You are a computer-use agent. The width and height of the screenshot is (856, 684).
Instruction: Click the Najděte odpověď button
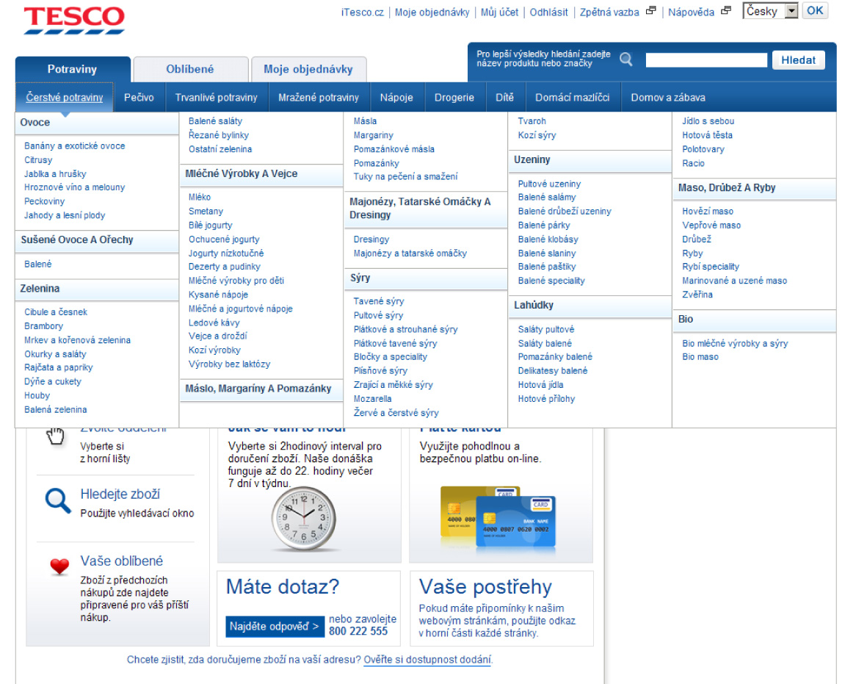(x=275, y=627)
